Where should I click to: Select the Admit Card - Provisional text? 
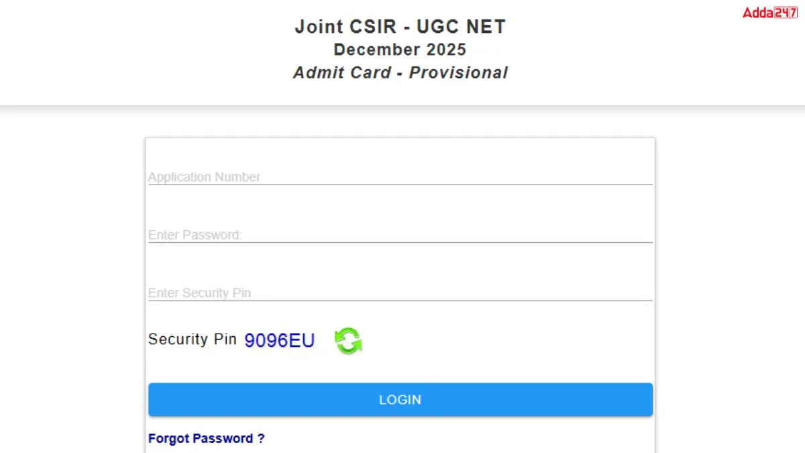pos(400,72)
